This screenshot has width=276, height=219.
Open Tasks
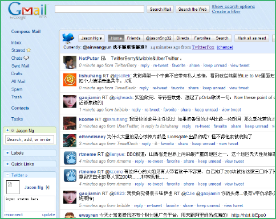pos(17,119)
